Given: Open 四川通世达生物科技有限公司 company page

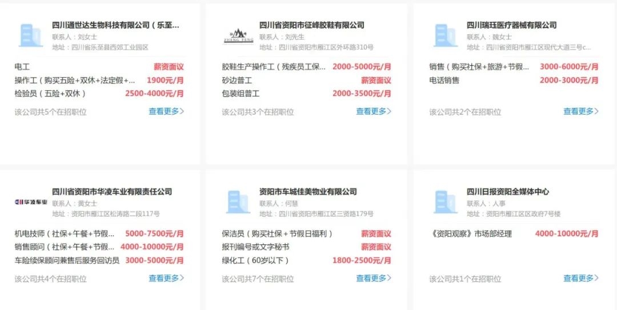Looking at the screenshot, I should click(115, 25).
